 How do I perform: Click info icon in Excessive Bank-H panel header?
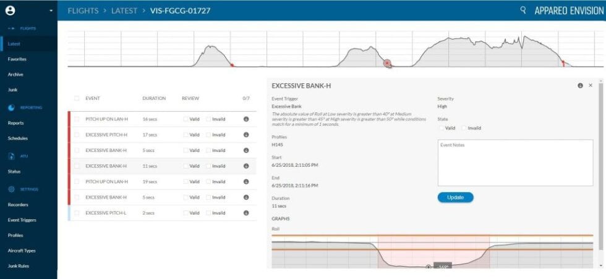point(580,85)
